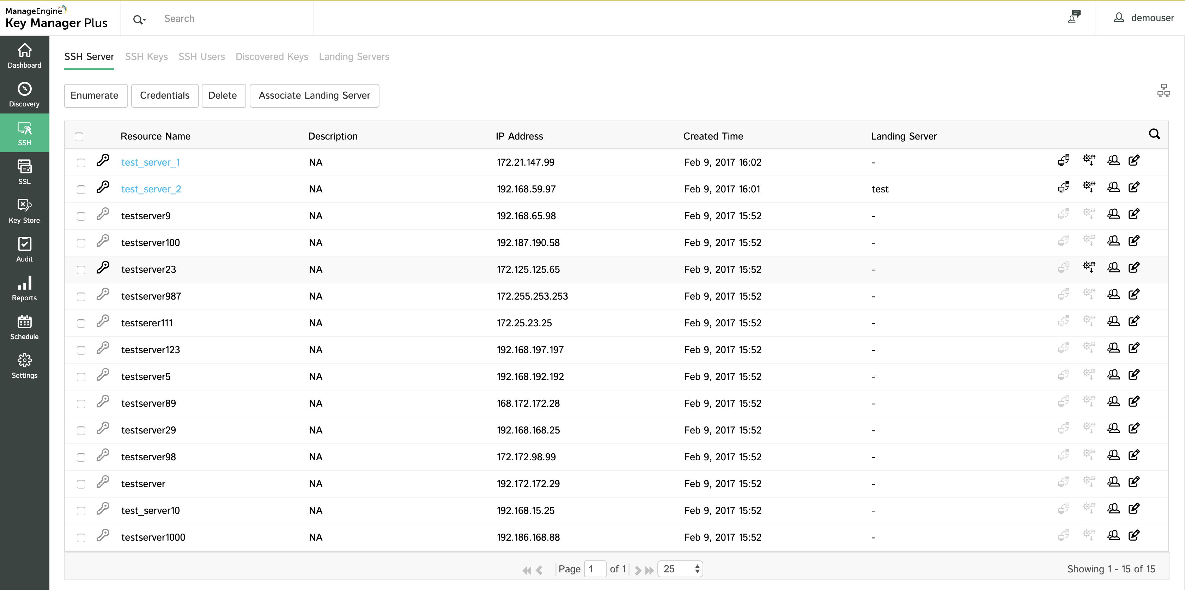The image size is (1185, 590).
Task: Select checkbox for testserver987 row
Action: click(81, 297)
